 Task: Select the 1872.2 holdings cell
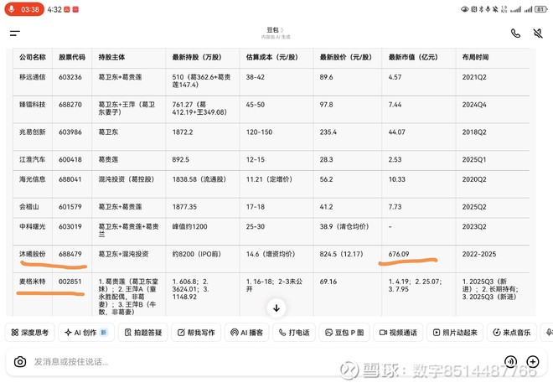click(x=183, y=132)
